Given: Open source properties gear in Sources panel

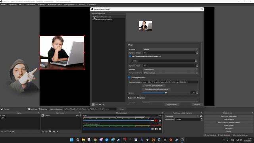Looking at the screenshot, I should click(x=50, y=131).
